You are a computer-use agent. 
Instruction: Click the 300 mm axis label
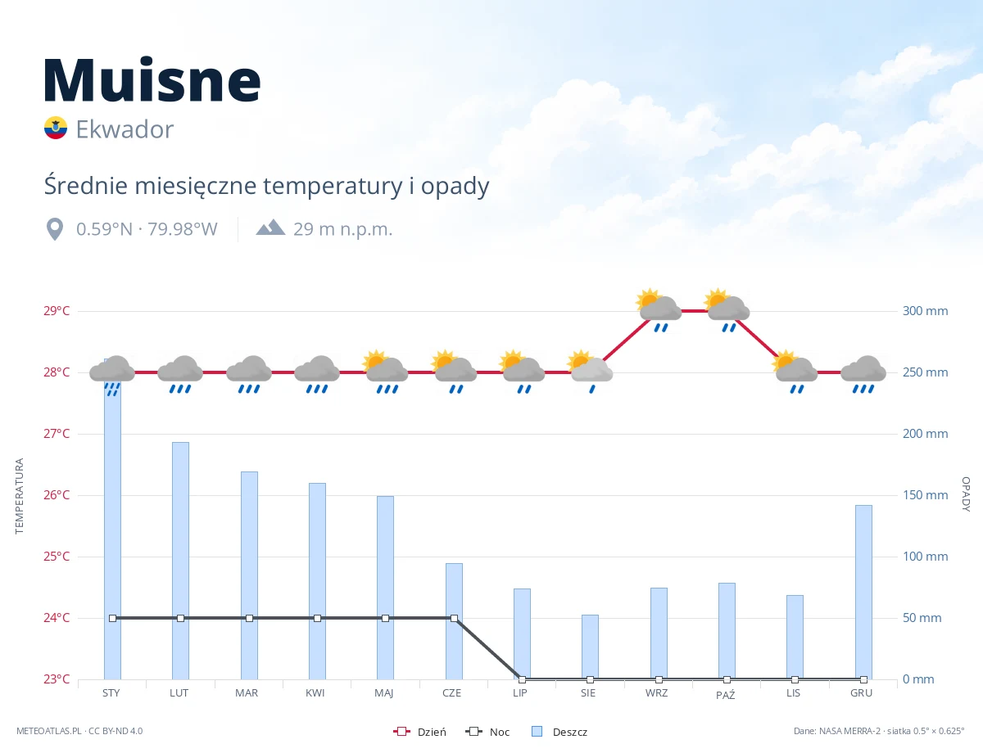point(925,311)
